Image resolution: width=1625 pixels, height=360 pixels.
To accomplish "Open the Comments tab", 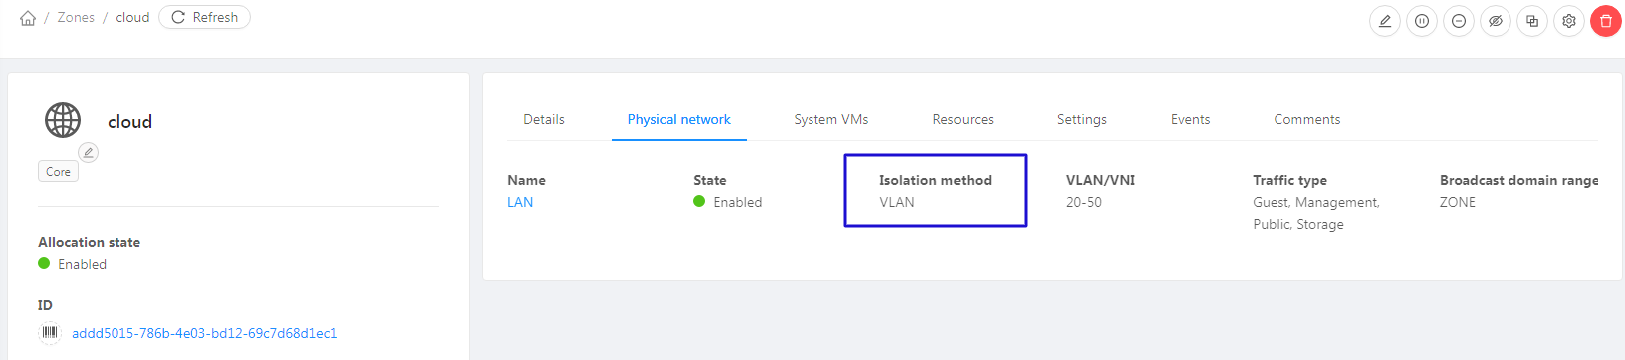I will [1307, 119].
